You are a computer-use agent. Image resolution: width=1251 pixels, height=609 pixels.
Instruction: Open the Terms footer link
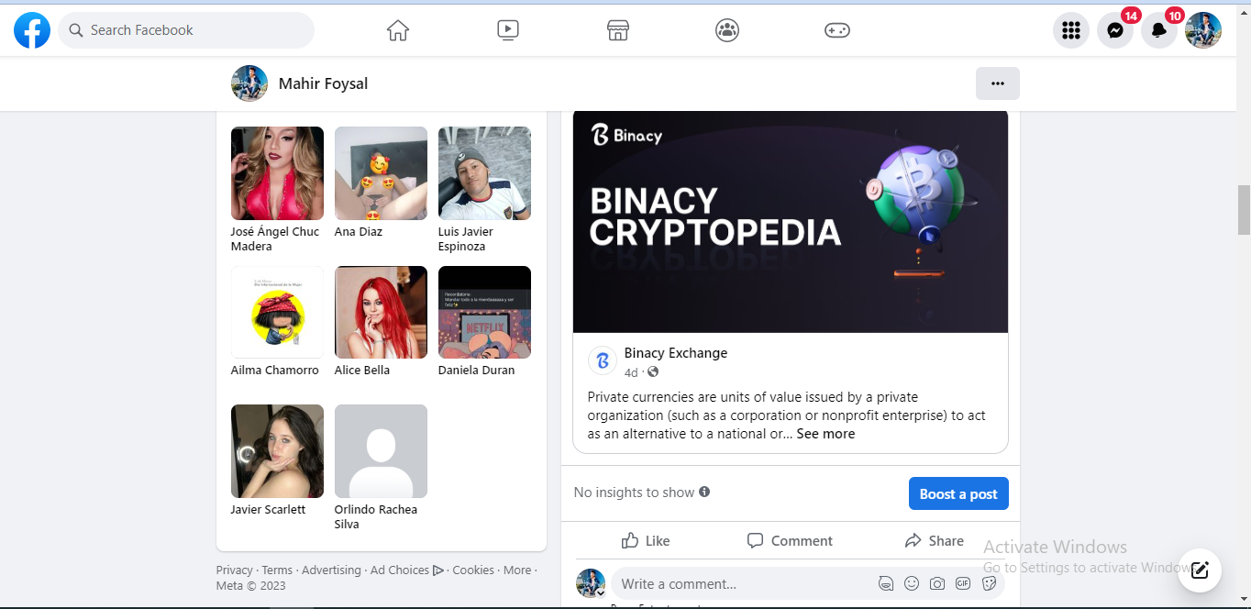(277, 570)
